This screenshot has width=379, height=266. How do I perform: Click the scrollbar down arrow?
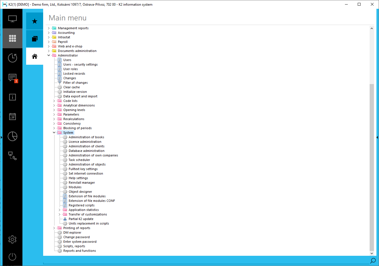372,253
